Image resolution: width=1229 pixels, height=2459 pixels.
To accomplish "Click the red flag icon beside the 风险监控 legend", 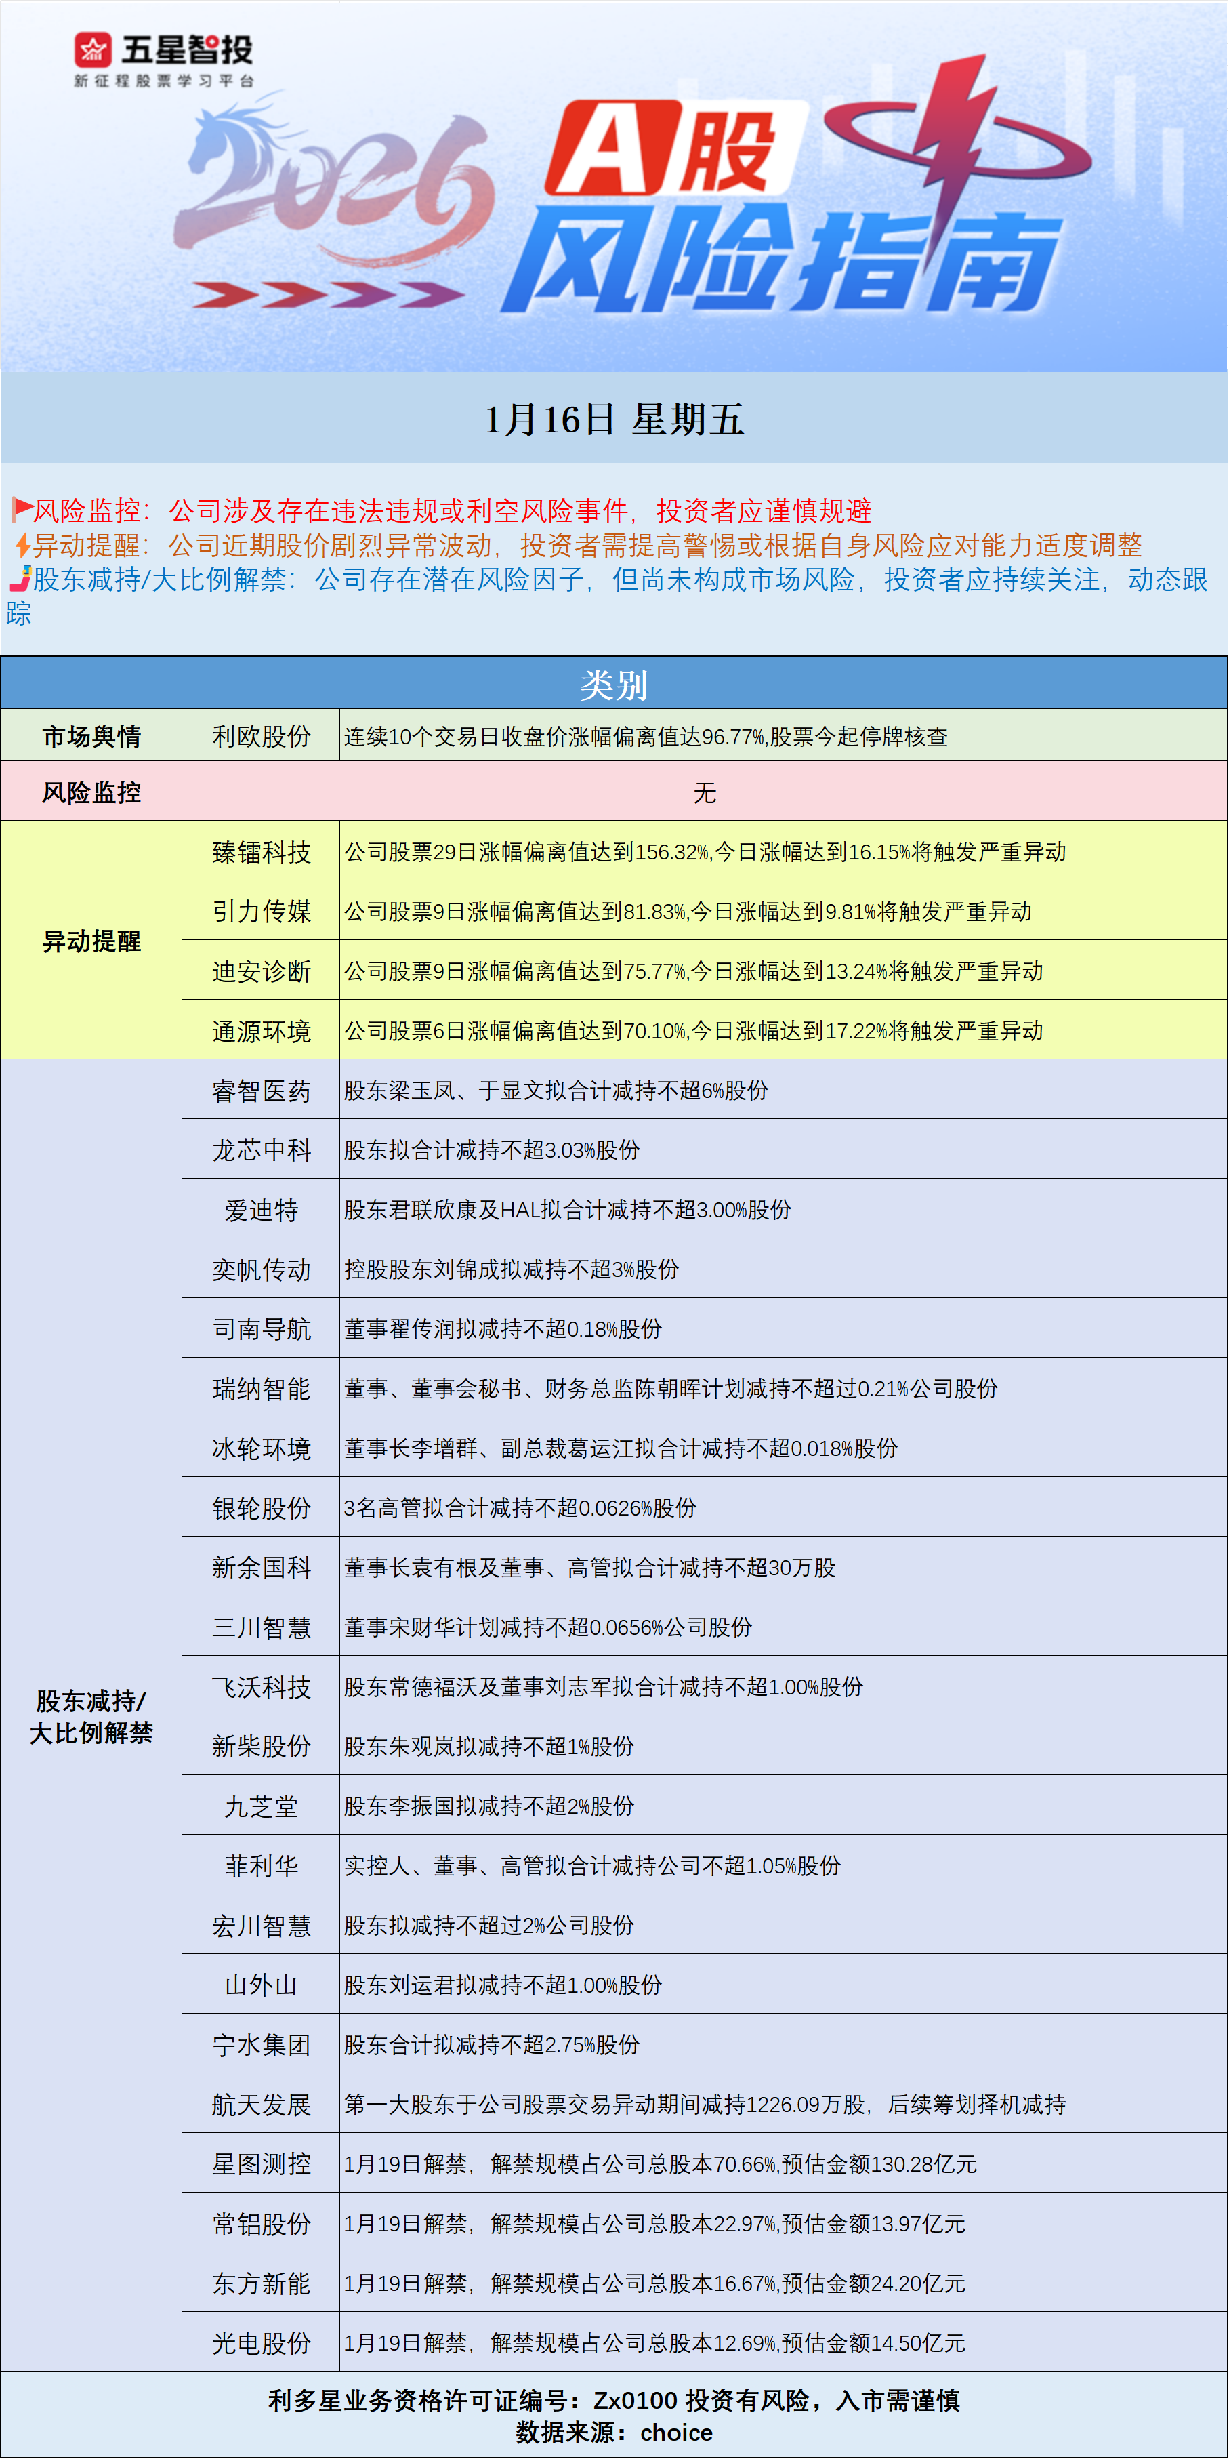I will [x=22, y=509].
